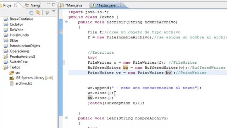This screenshot has height=128, width=227.
Task: Minimize the Project Explorer panel
Action: [48, 4]
